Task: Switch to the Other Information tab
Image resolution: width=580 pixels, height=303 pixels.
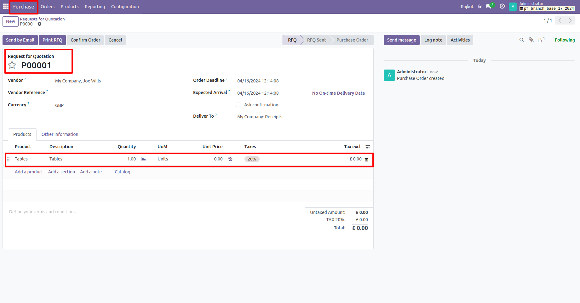Action: point(60,134)
